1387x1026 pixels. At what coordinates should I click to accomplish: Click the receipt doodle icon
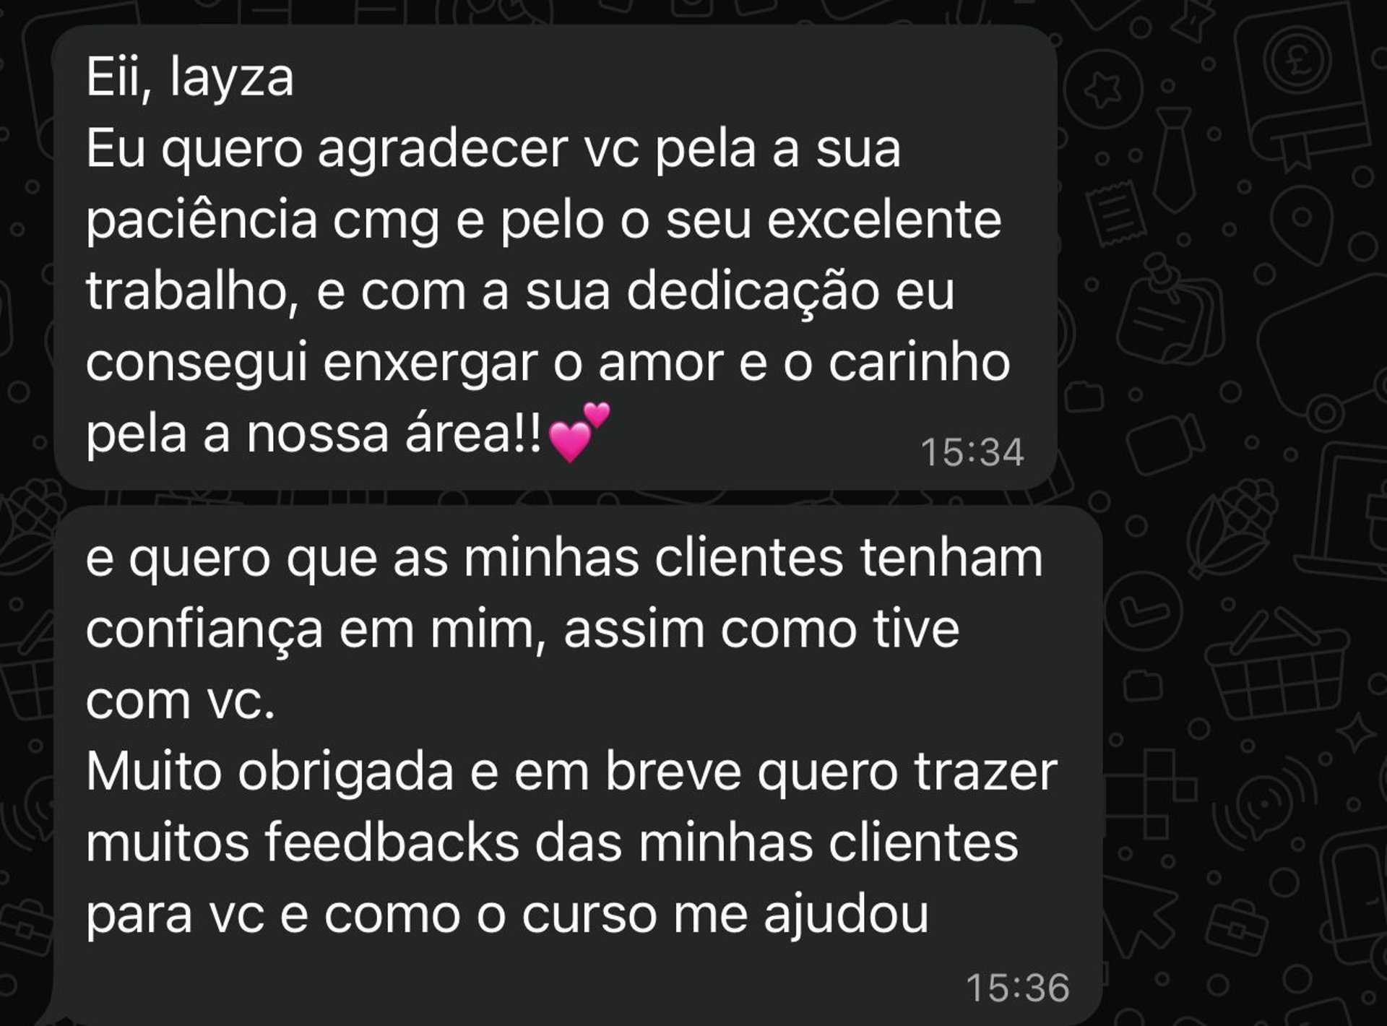pyautogui.click(x=1115, y=215)
